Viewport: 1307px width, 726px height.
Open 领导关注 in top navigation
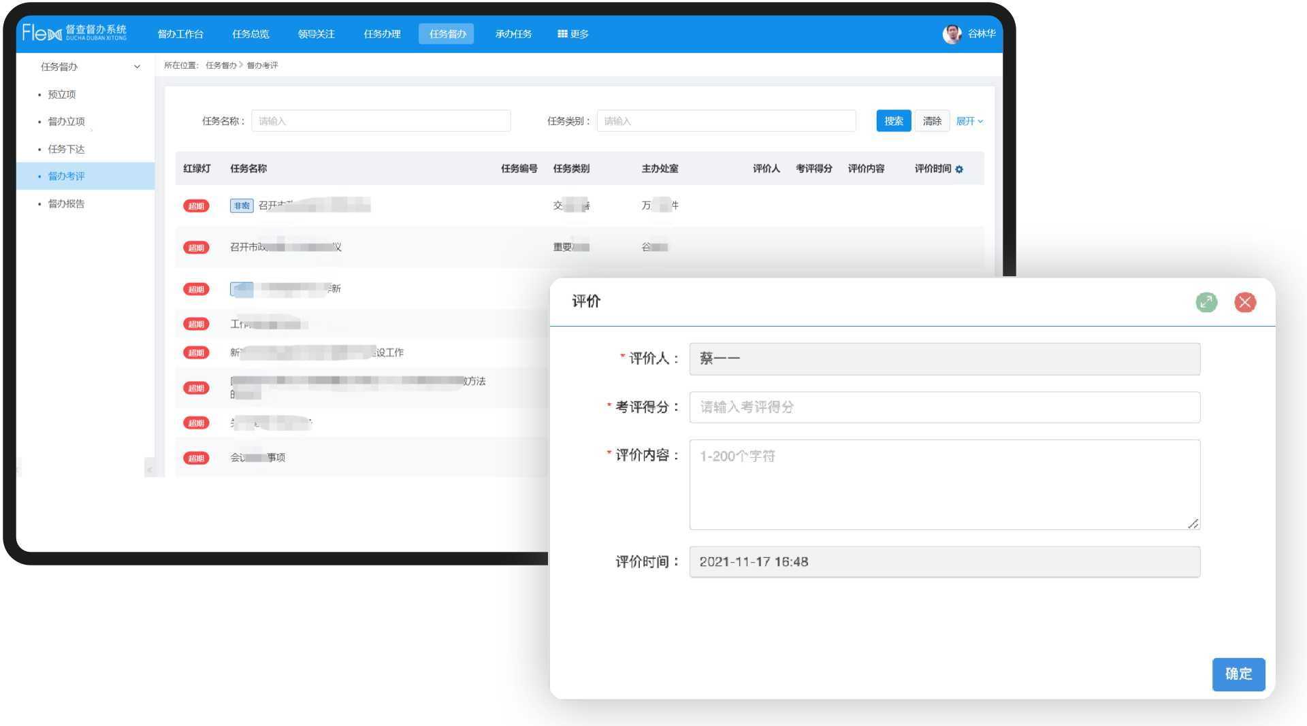point(316,34)
